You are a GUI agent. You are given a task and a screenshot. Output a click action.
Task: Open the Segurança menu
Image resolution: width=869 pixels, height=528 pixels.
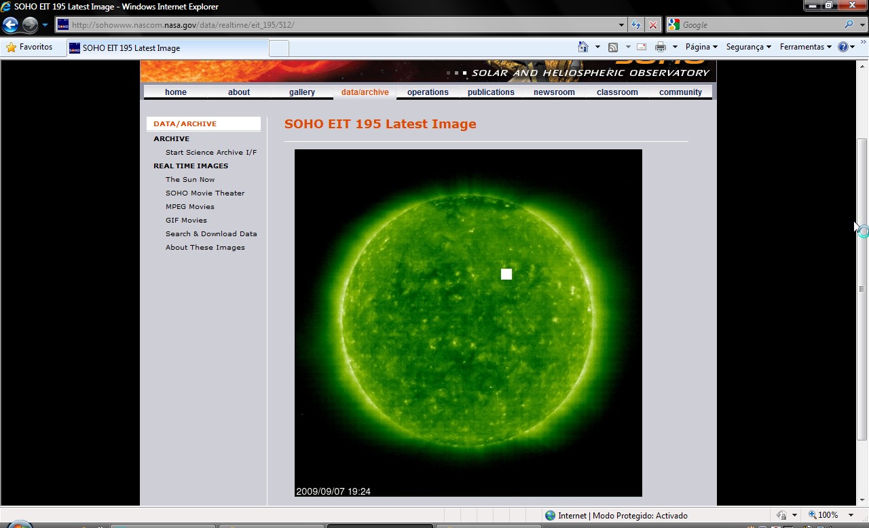click(x=748, y=47)
